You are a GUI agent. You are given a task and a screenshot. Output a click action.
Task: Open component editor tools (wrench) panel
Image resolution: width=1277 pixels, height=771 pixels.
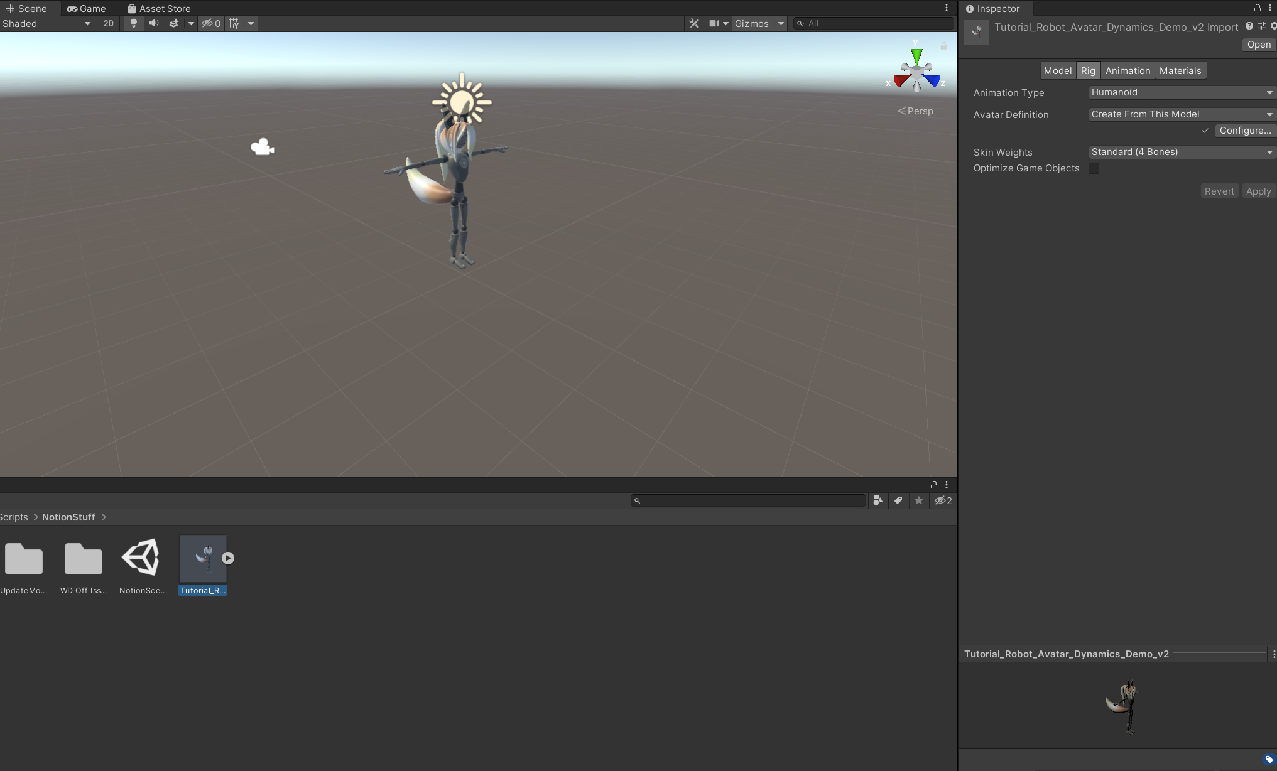point(694,23)
